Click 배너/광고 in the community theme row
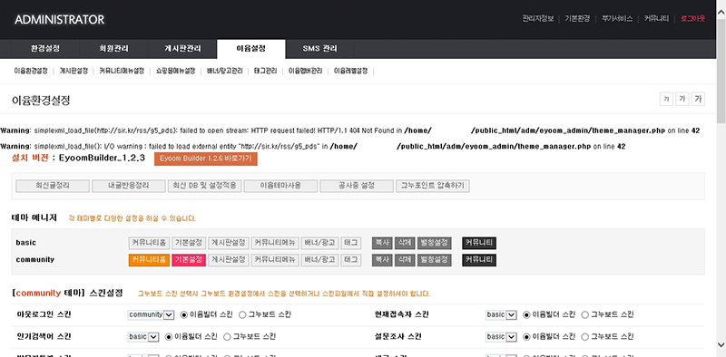Screen dimensions: 726x357 pos(319,260)
